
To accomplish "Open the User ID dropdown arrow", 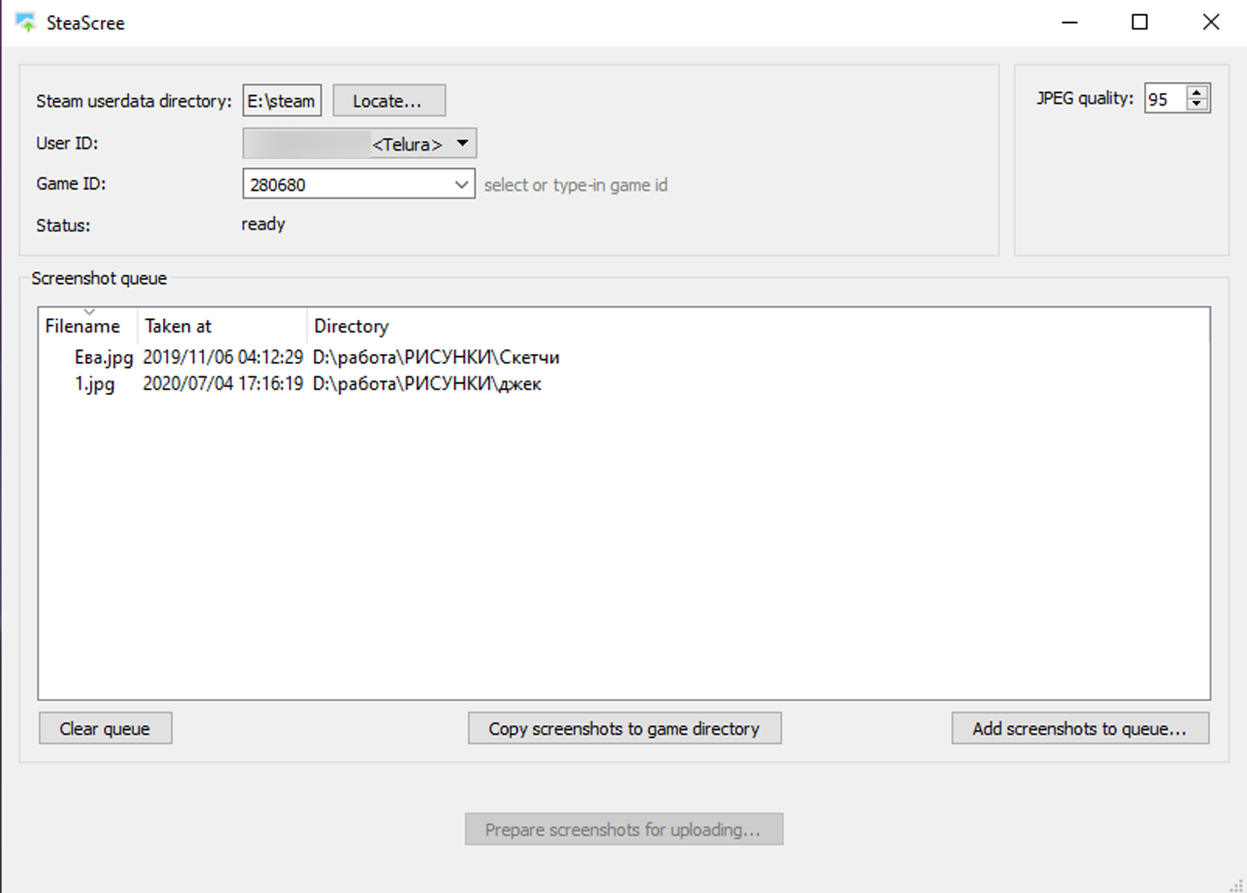I will coord(462,143).
